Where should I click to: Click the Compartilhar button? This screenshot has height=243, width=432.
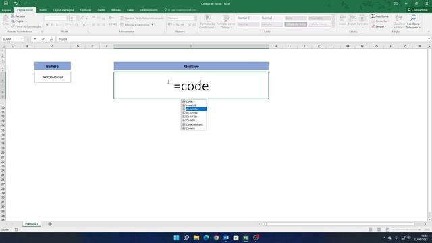(x=417, y=10)
